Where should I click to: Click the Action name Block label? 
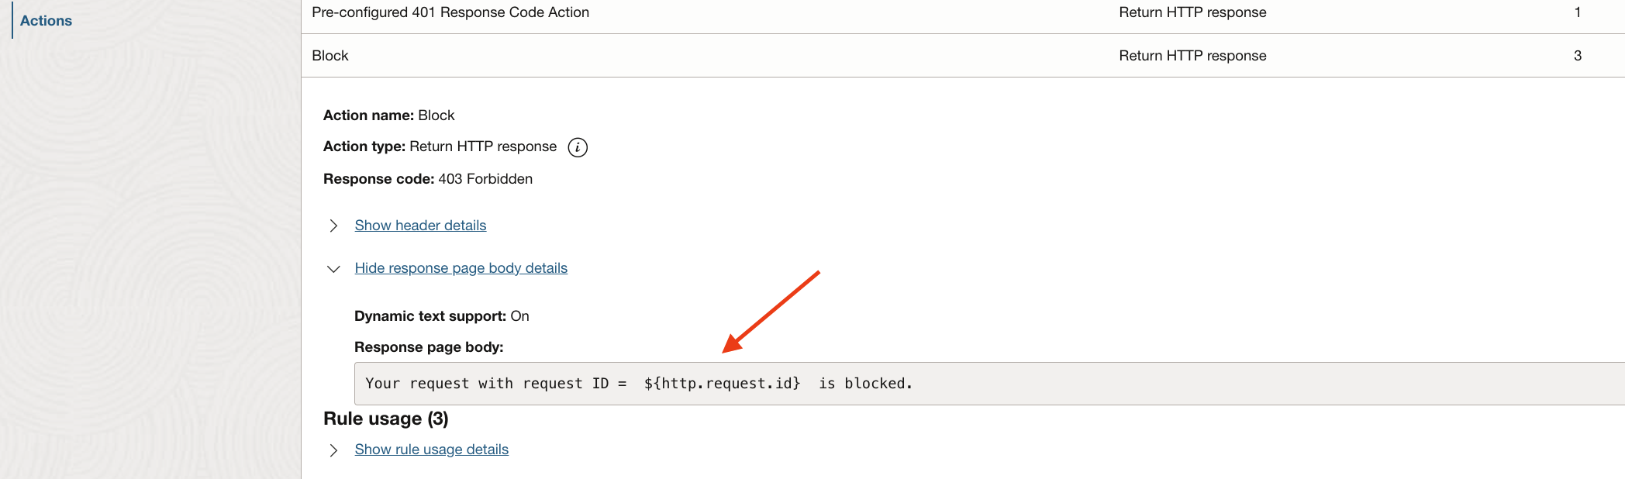point(368,115)
